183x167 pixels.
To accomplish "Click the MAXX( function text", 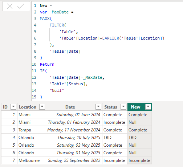I will (46, 19).
